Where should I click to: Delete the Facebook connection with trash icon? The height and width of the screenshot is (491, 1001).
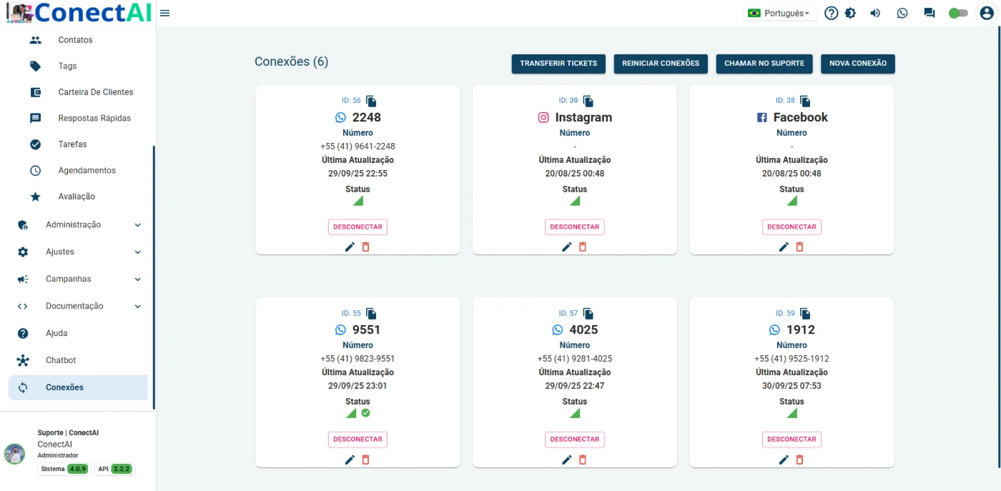799,247
